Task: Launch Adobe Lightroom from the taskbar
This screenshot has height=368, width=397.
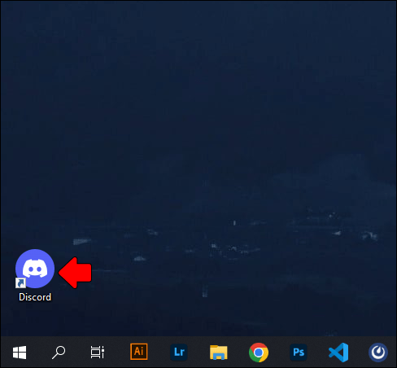Action: 179,353
